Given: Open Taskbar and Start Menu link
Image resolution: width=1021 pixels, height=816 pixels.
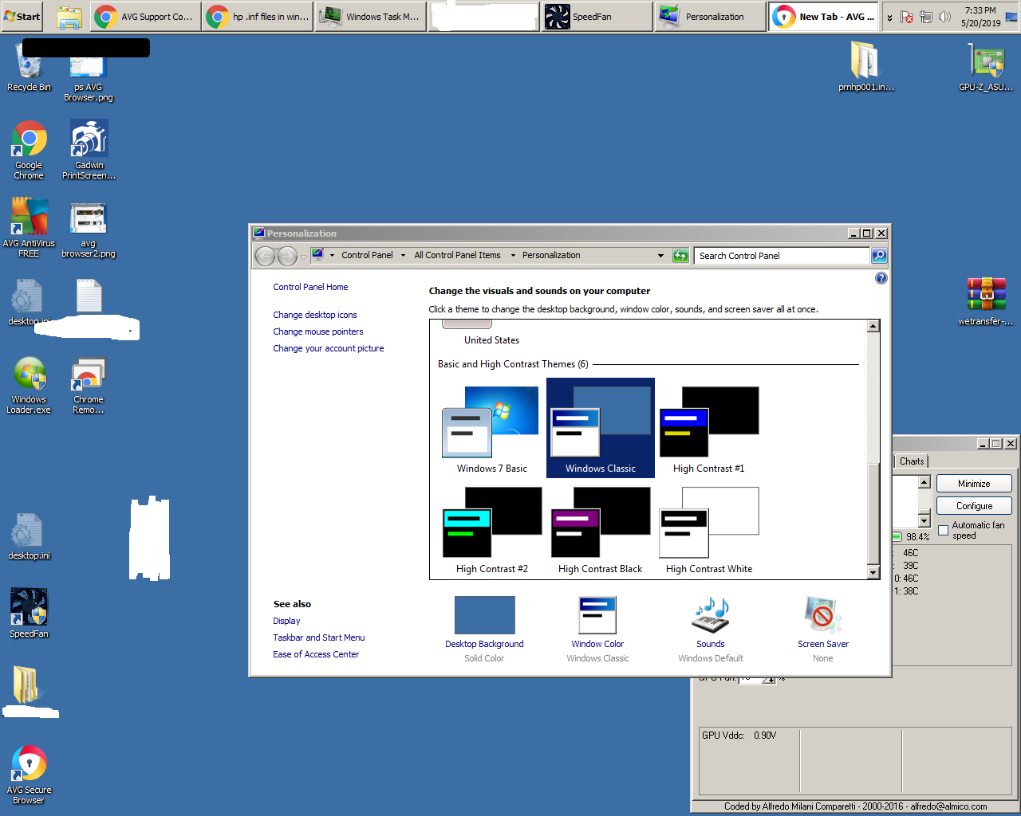Looking at the screenshot, I should pyautogui.click(x=319, y=637).
